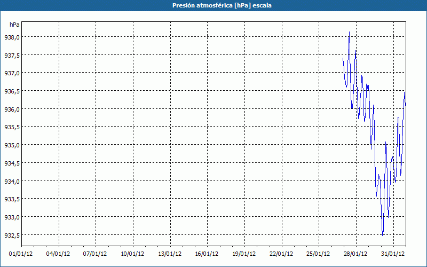Click the 10/01/12 date label
Screen dimensions: 427x267
coord(132,254)
